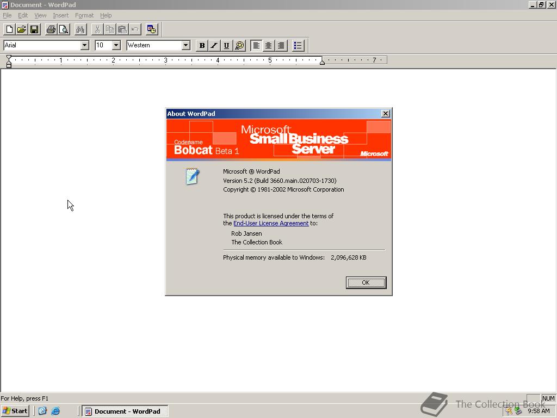The width and height of the screenshot is (557, 418).
Task: Open the Help menu
Action: pos(106,15)
